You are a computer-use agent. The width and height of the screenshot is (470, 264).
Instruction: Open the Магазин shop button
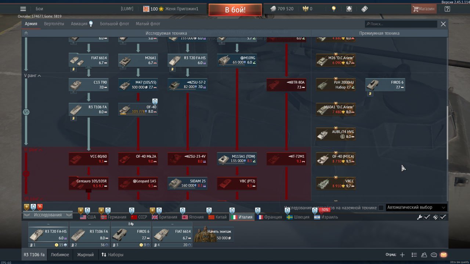[423, 9]
